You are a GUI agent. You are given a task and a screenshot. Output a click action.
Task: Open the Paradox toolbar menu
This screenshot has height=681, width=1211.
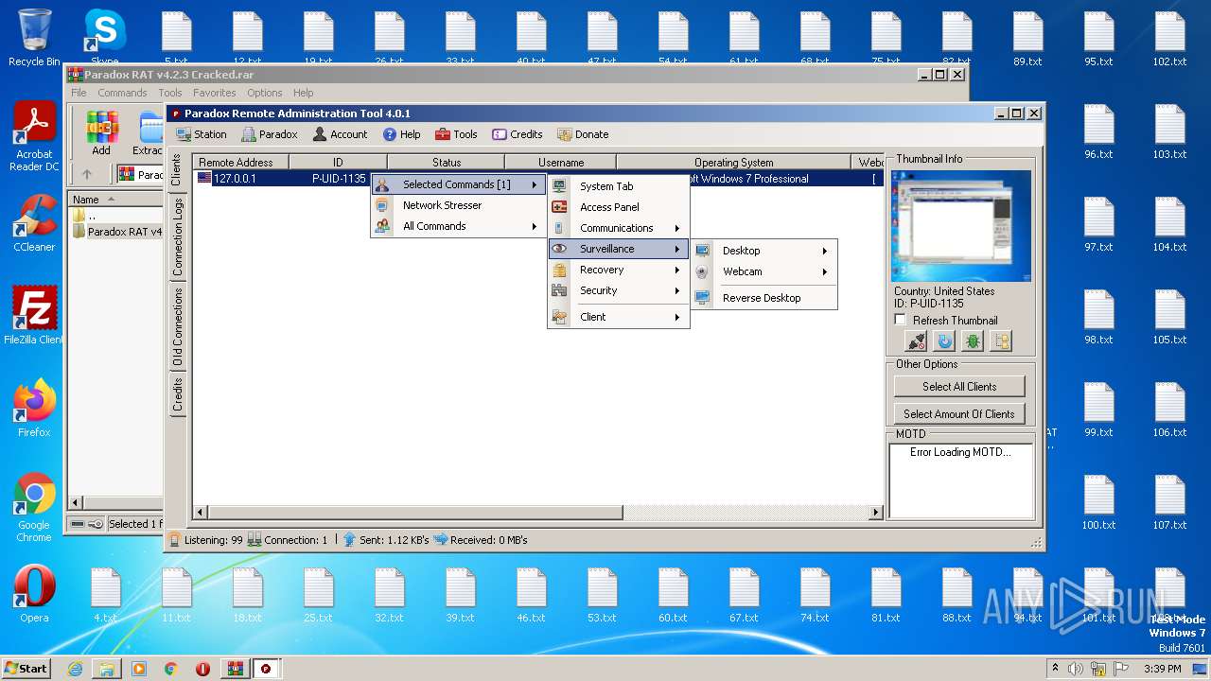(270, 134)
